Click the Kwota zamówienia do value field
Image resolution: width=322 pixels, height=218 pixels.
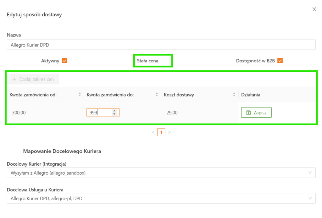pyautogui.click(x=99, y=113)
